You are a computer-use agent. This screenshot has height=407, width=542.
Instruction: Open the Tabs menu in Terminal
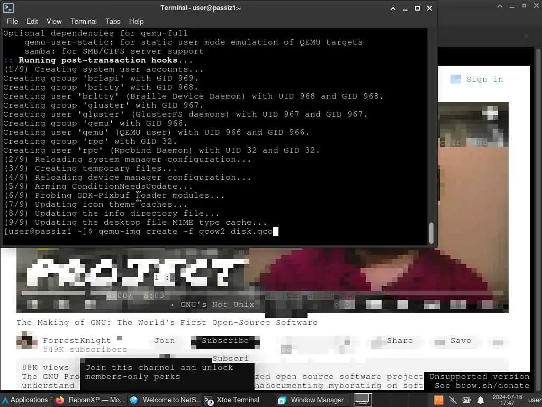tap(113, 21)
